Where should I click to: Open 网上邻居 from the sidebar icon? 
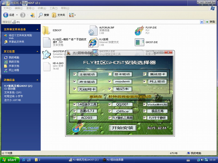tap(6, 70)
